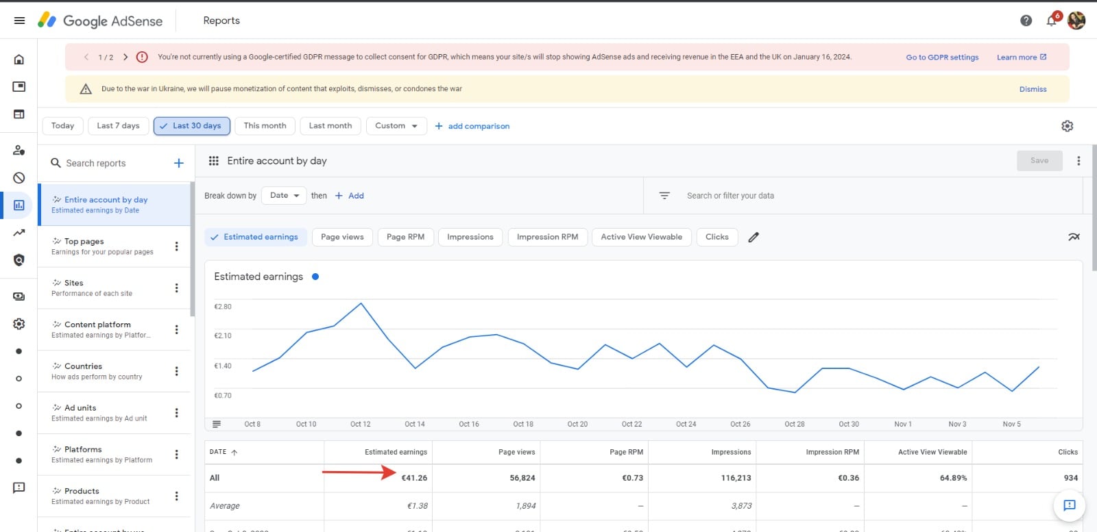The height and width of the screenshot is (532, 1097).
Task: Open the Help question mark icon
Action: 1026,21
